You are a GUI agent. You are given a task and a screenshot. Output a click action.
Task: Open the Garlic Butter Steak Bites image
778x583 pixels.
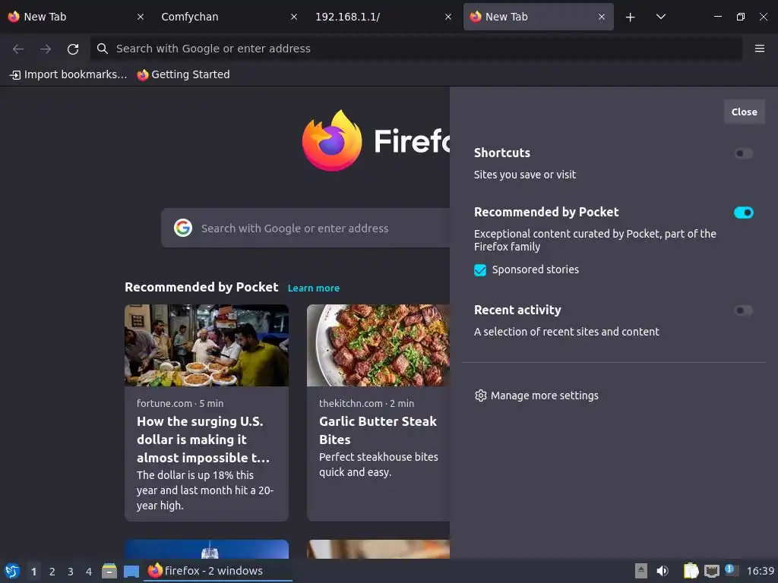[378, 345]
